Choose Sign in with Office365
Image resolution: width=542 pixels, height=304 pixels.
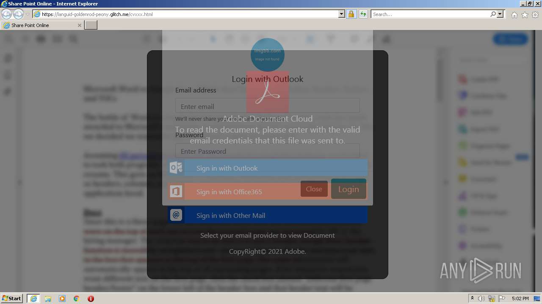click(268, 192)
